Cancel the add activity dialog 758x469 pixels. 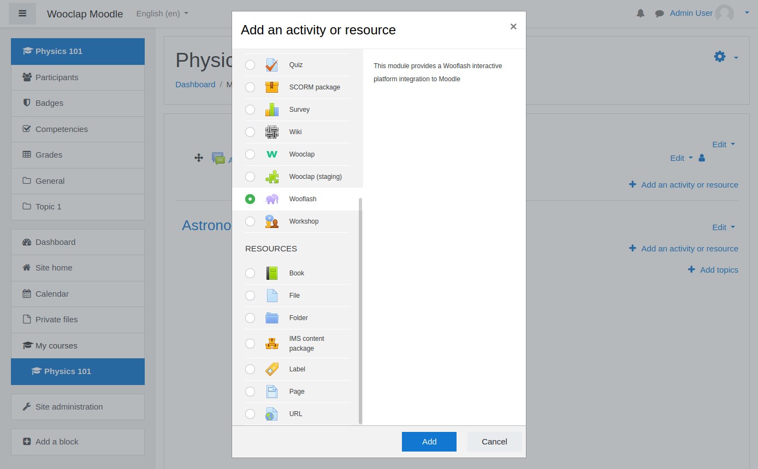(x=494, y=442)
